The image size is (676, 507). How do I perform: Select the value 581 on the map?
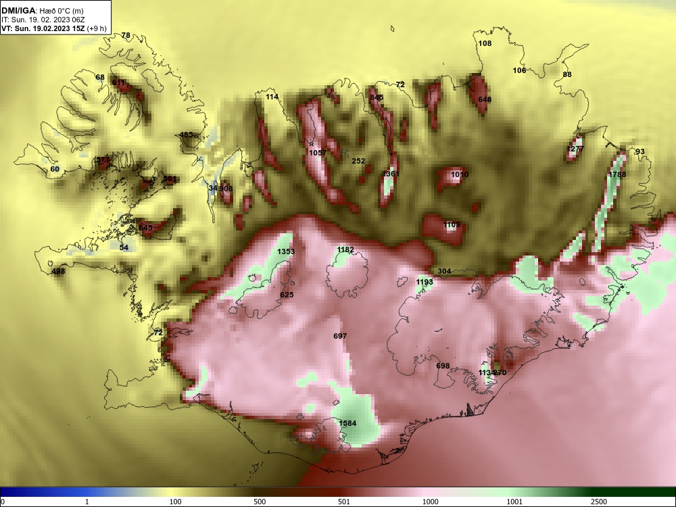pos(170,178)
